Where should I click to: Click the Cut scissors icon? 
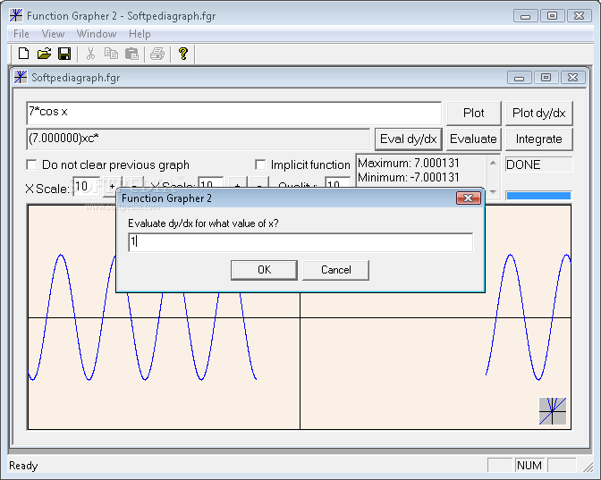click(90, 54)
